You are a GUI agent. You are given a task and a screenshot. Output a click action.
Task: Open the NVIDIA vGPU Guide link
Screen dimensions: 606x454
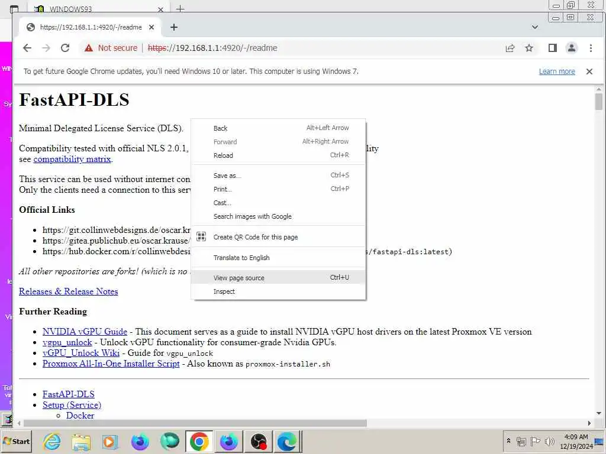(85, 332)
